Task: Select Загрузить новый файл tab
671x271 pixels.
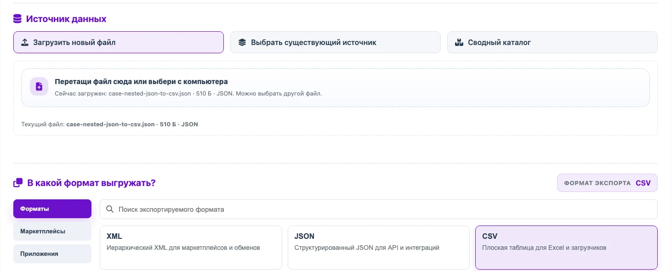Action: (x=119, y=42)
